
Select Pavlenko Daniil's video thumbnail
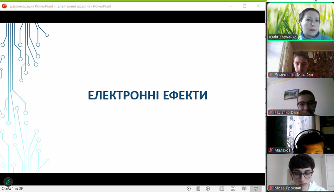pyautogui.click(x=300, y=97)
